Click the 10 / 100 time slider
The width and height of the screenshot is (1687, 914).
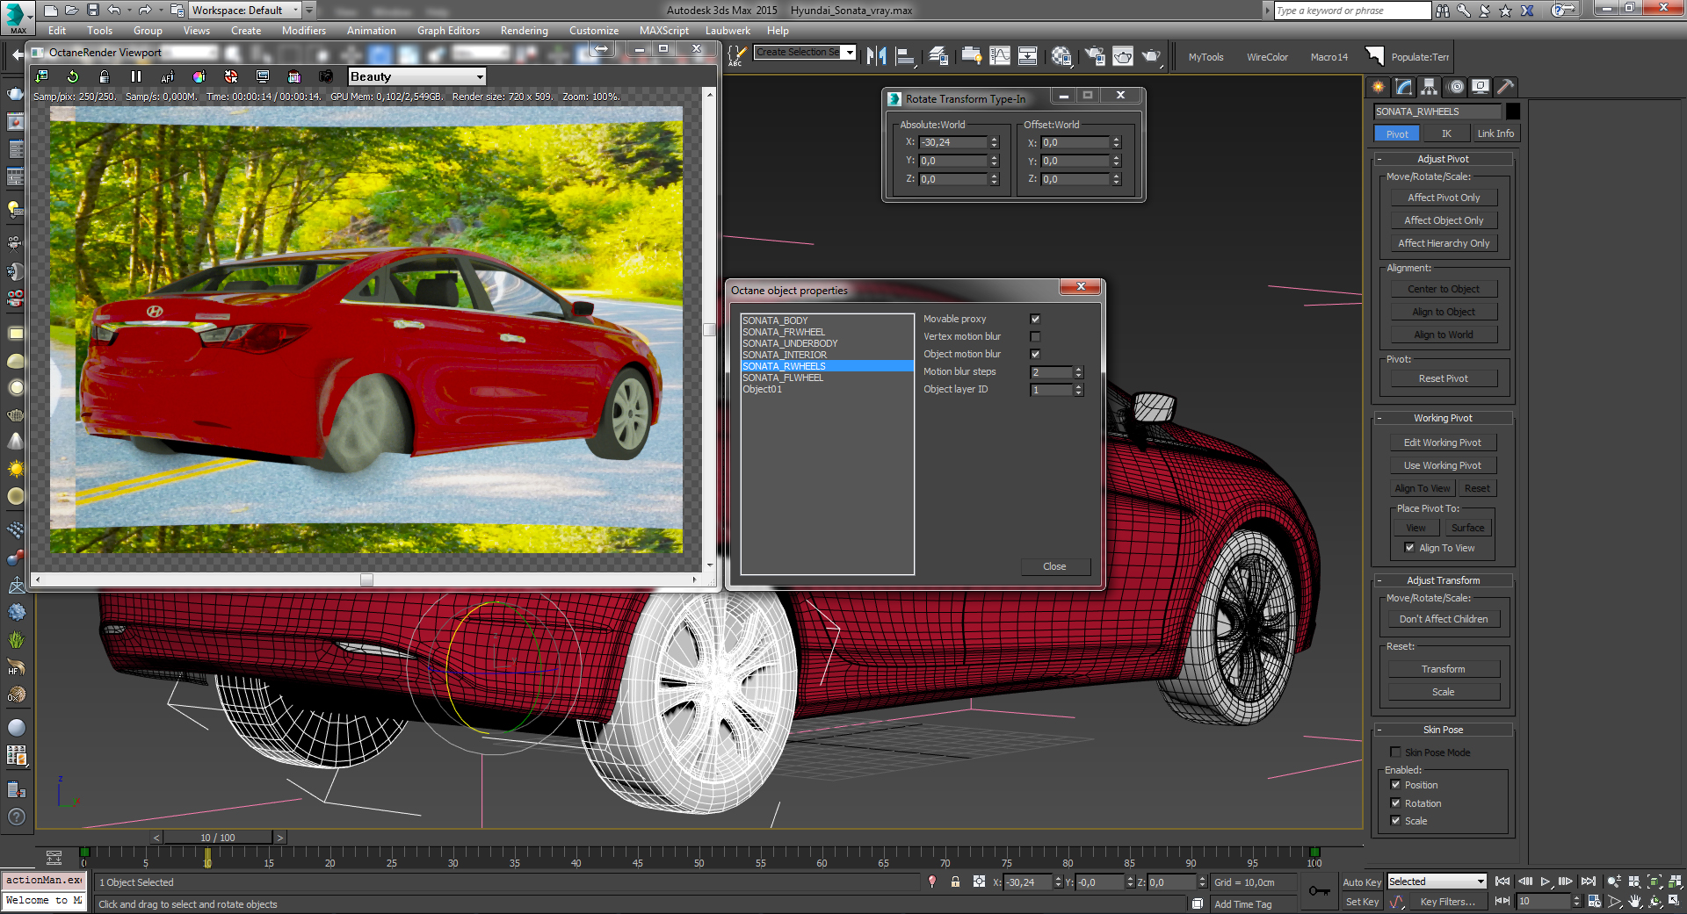pos(217,838)
